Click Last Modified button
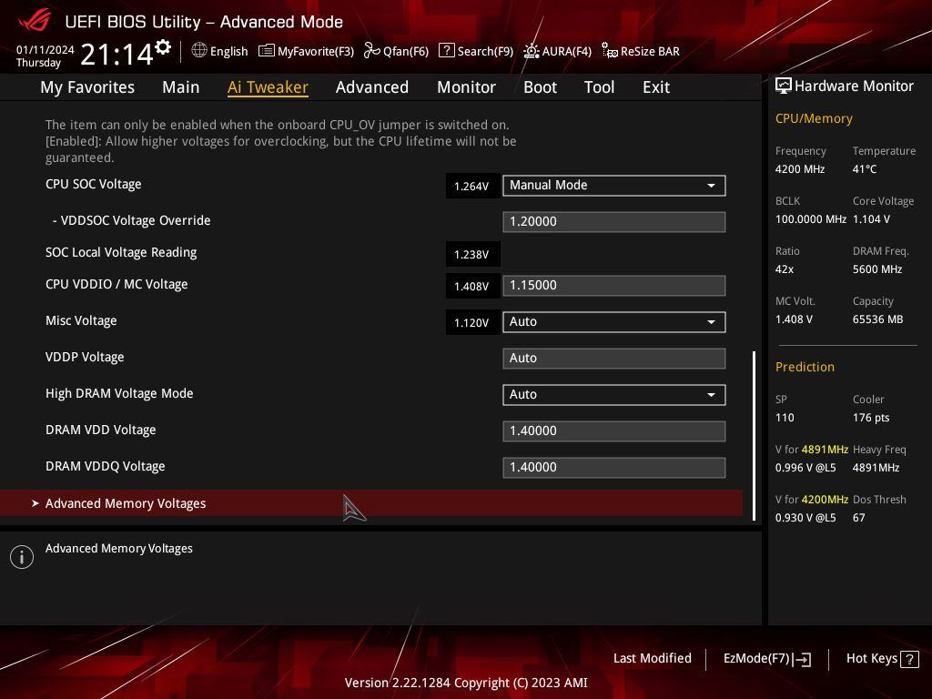This screenshot has width=932, height=699. [652, 659]
